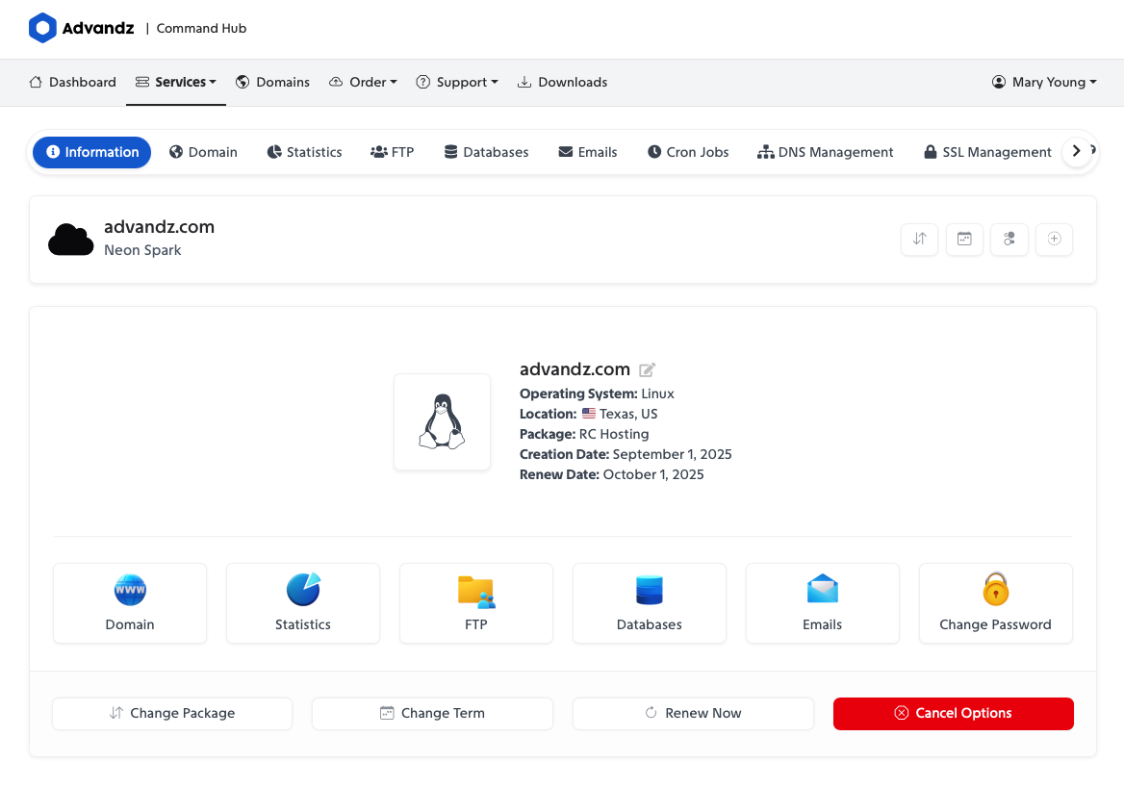Switch to the Domain tab
The image size is (1124, 787).
[203, 152]
